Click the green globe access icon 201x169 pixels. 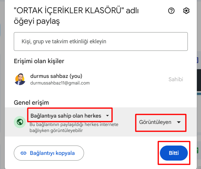[20, 122]
